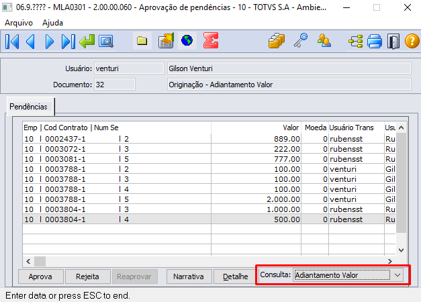Click the red sigma sum icon
Viewport: 421px width, 302px height.
[211, 40]
